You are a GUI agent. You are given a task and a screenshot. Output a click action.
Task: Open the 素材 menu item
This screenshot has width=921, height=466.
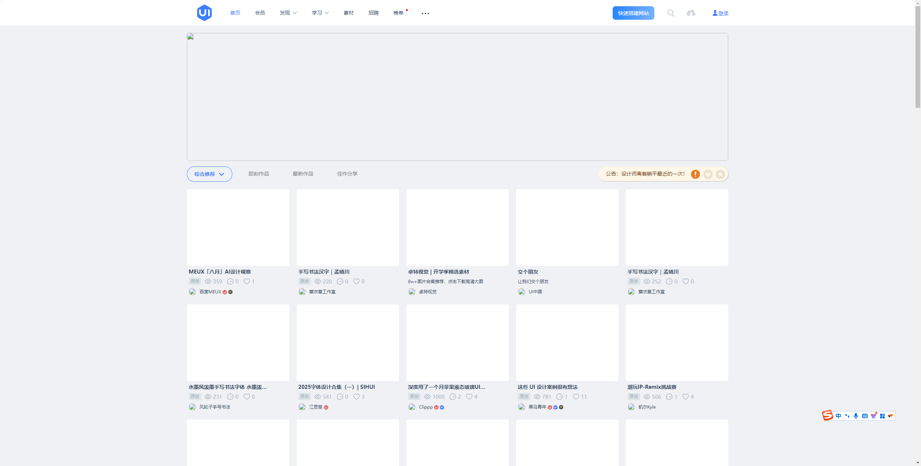click(x=349, y=13)
